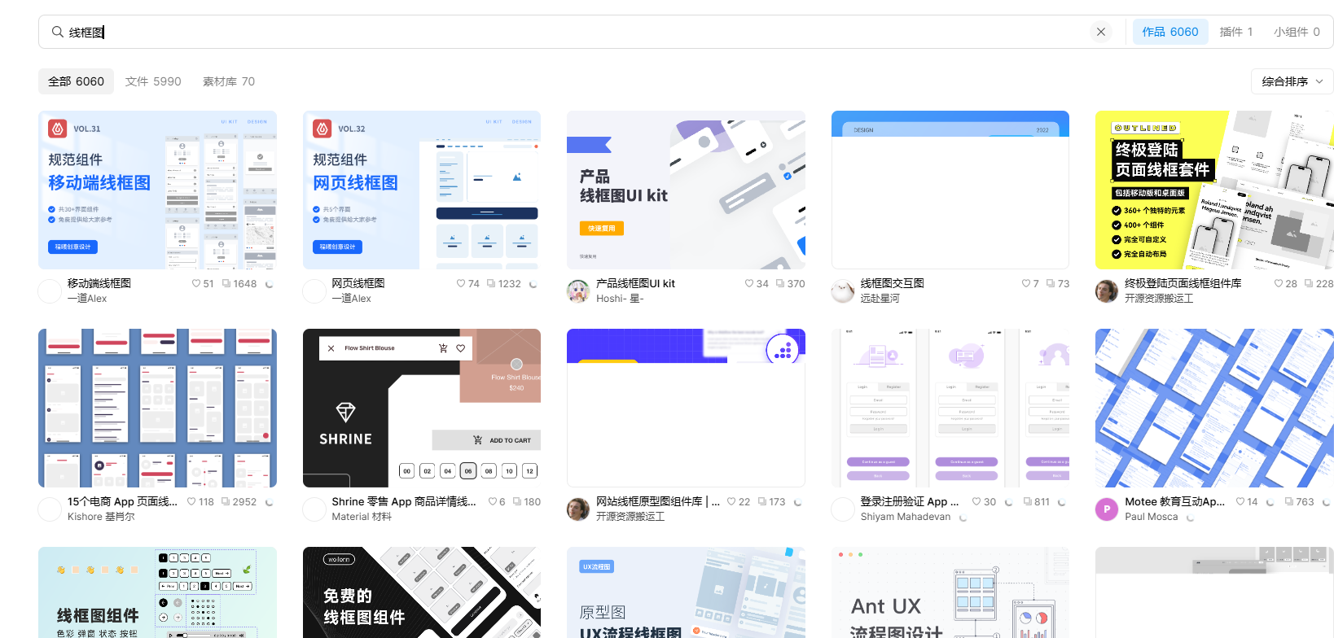
Task: Select the 全部 6060 filter
Action: pyautogui.click(x=76, y=81)
